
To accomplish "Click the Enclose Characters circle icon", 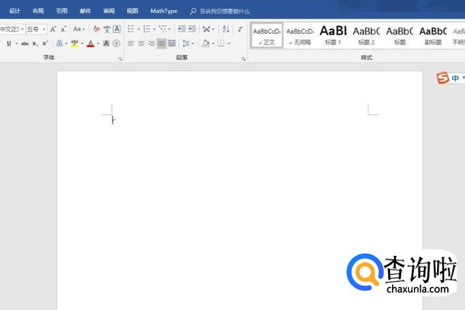I will click(x=117, y=44).
